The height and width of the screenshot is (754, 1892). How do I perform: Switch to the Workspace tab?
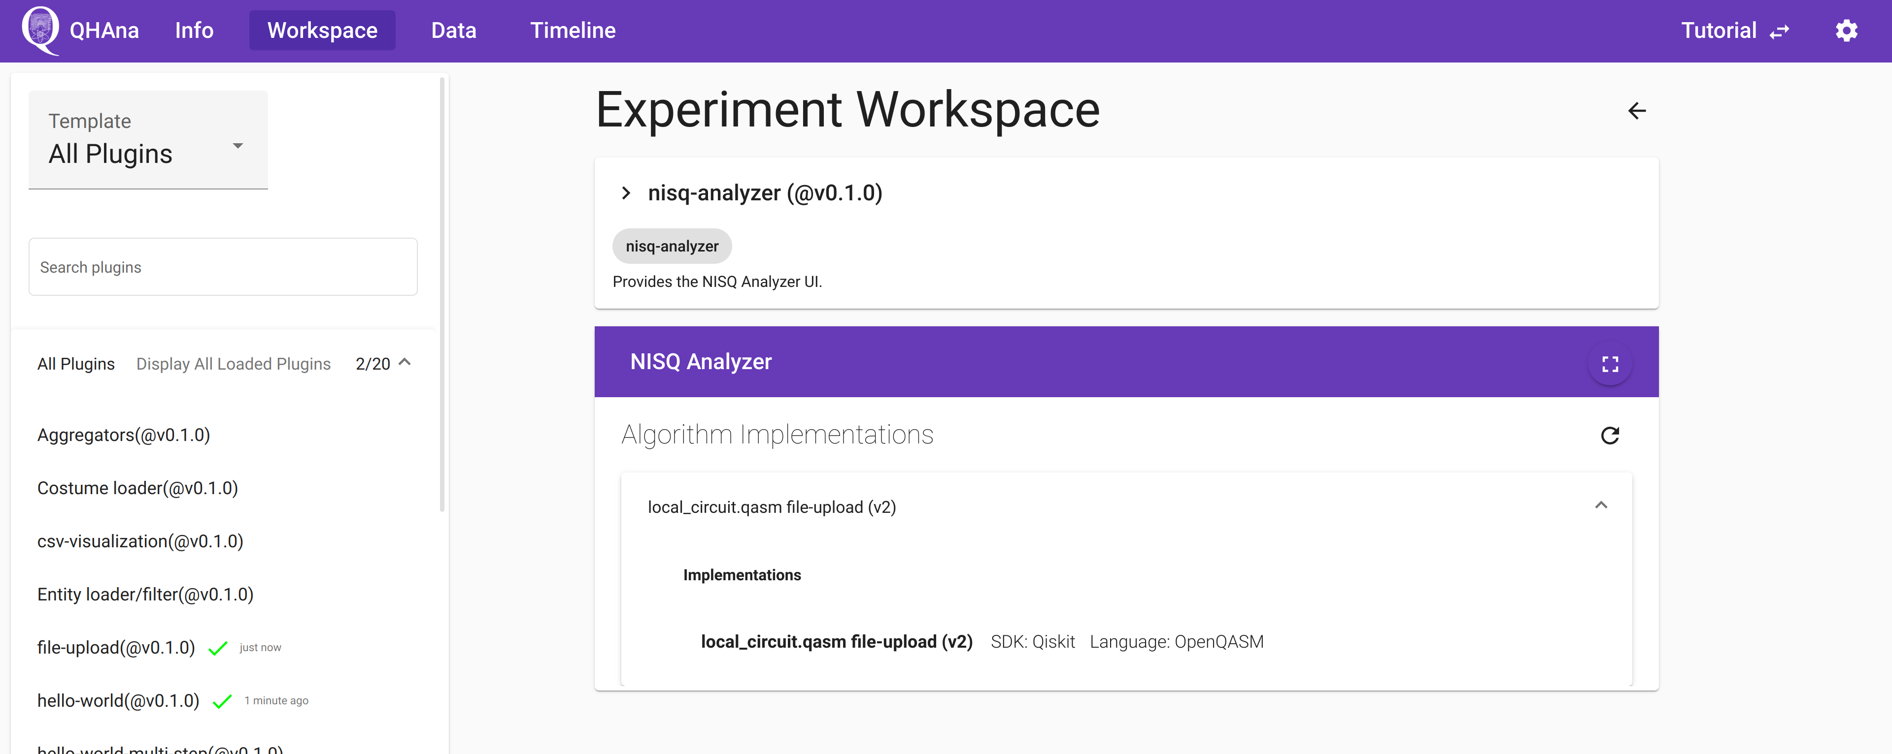pos(322,30)
